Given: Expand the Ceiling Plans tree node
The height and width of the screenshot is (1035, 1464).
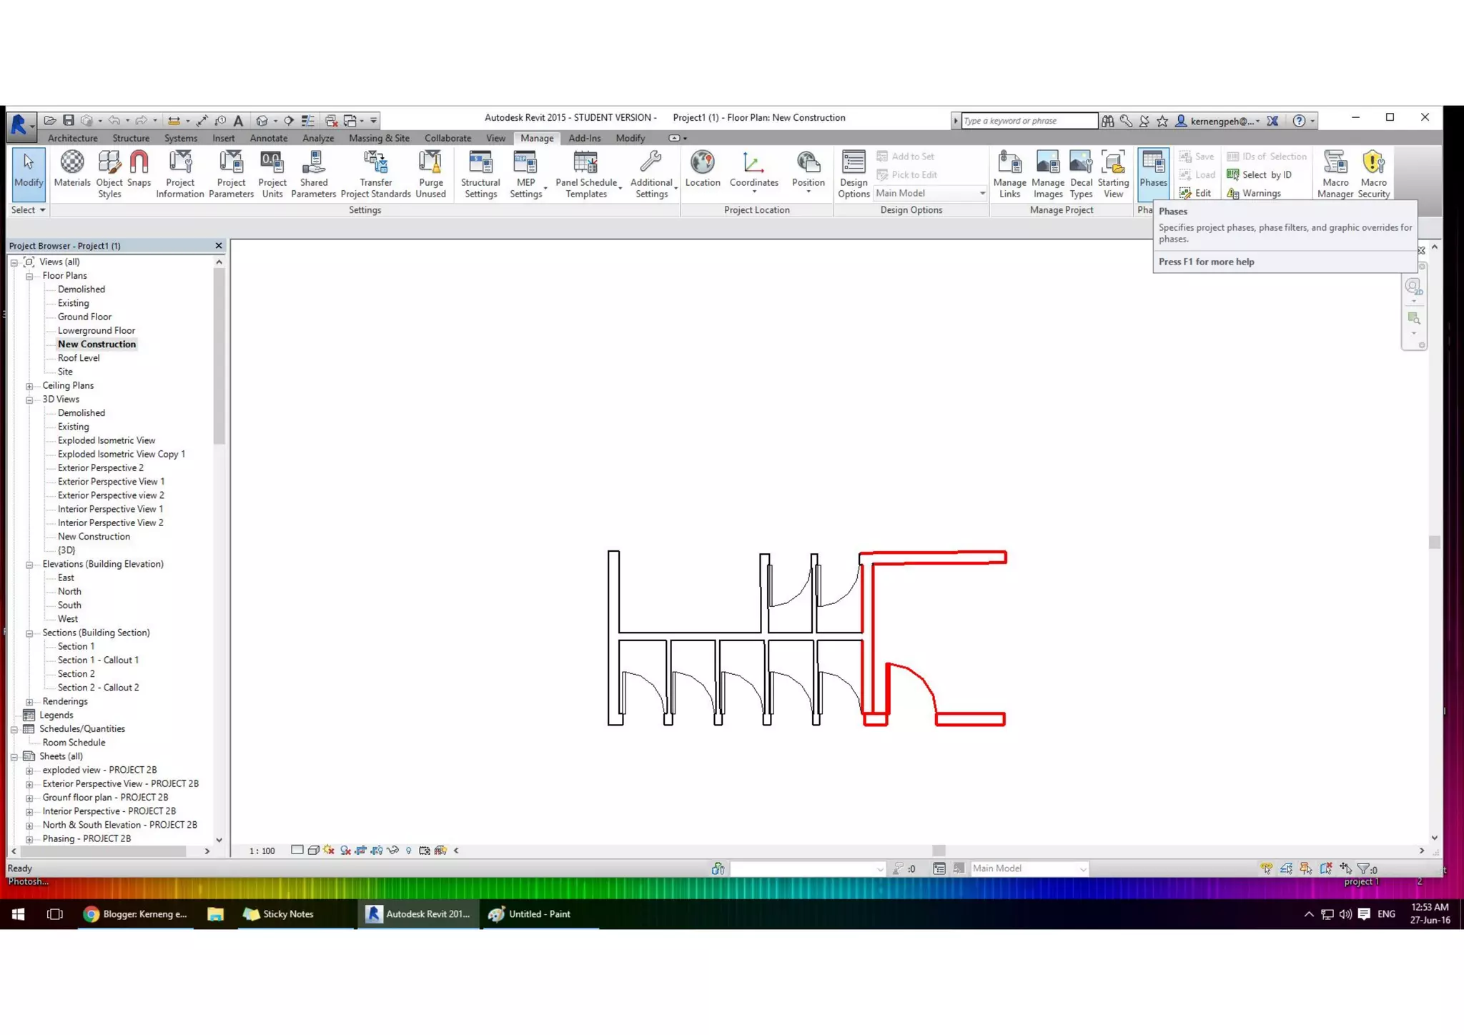Looking at the screenshot, I should coord(29,386).
